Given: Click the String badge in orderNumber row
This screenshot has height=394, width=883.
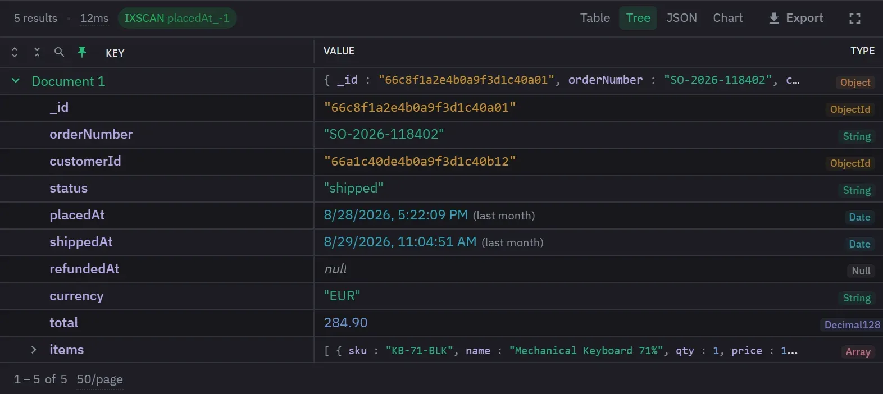Looking at the screenshot, I should coord(857,136).
